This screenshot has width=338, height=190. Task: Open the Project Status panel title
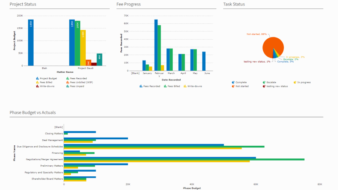click(23, 4)
